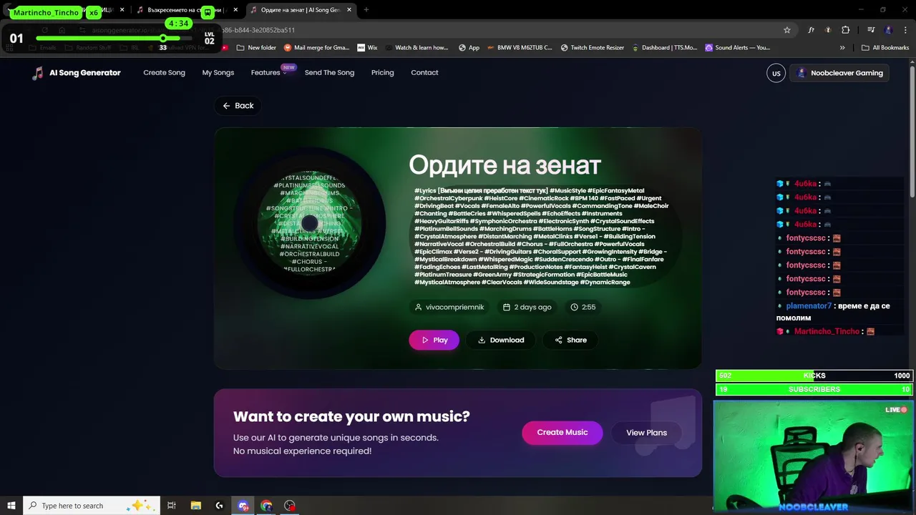Open Logitech G Hub taskbar icon
The height and width of the screenshot is (515, 916).
(219, 506)
